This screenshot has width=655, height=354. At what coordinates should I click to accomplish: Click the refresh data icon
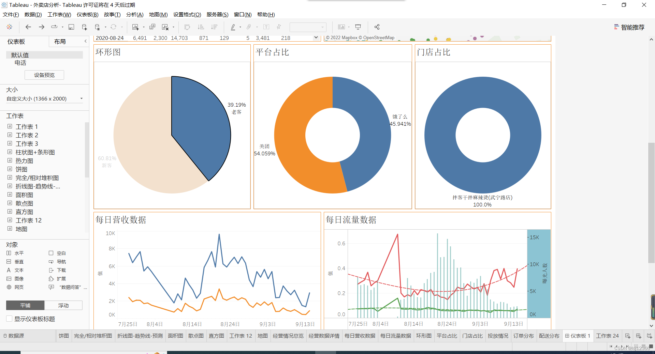pyautogui.click(x=114, y=27)
